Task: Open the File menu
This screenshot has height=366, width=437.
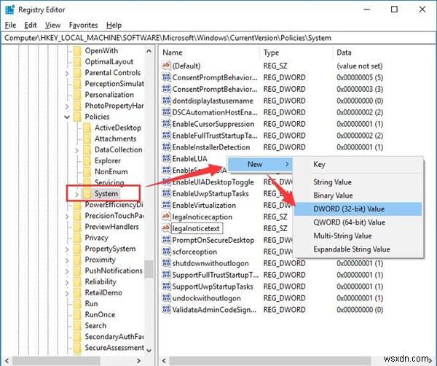Action: pyautogui.click(x=10, y=25)
